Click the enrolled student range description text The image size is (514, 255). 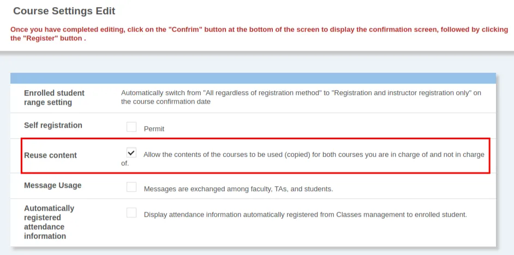301,97
